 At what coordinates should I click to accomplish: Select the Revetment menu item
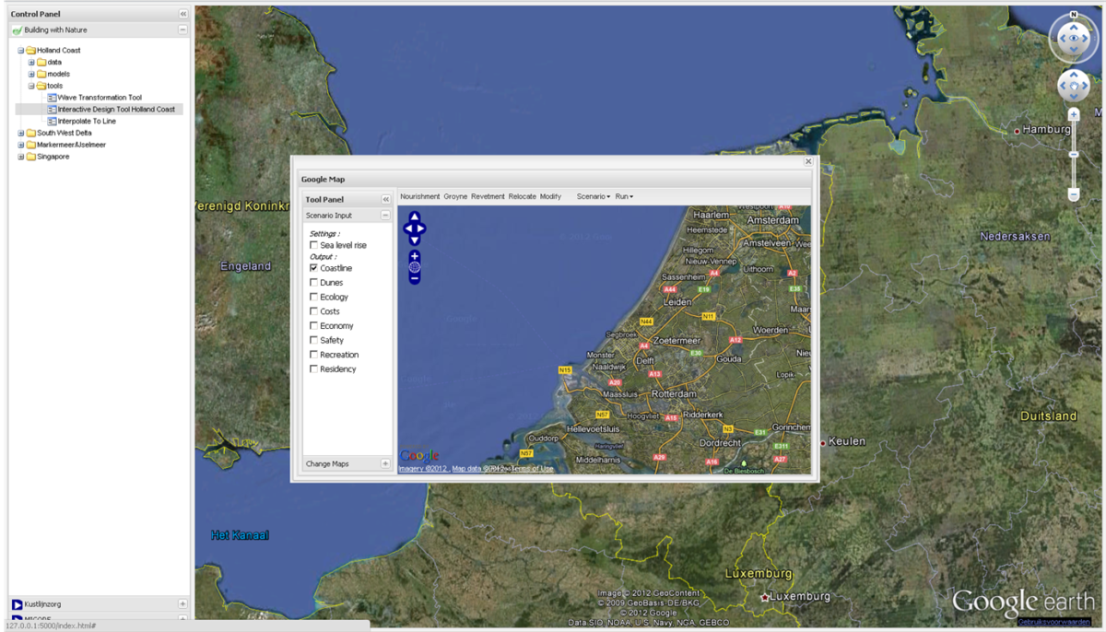coord(488,196)
